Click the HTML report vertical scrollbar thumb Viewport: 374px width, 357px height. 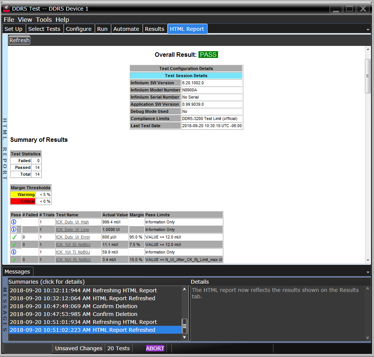tap(368, 76)
